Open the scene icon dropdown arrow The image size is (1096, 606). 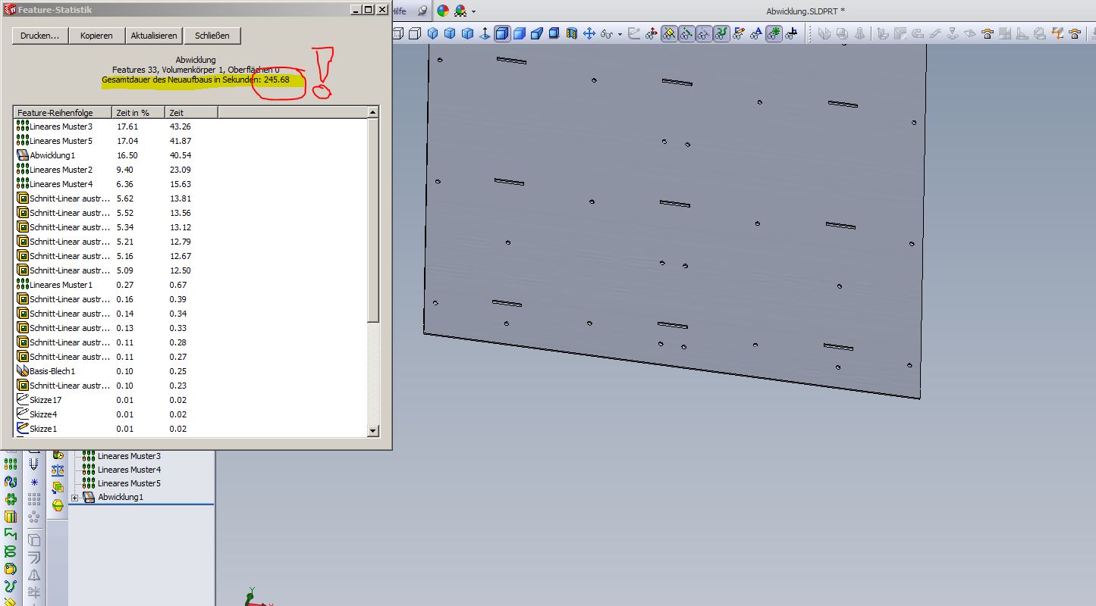[x=474, y=11]
